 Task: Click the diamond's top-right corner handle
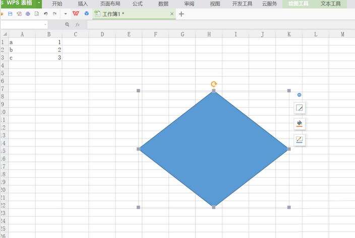tap(289, 91)
